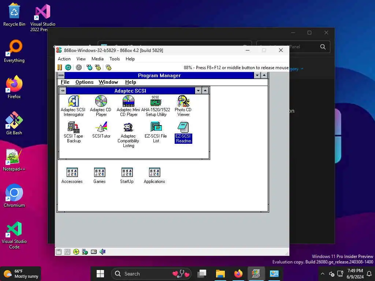Open the Windows Start menu

[100, 274]
